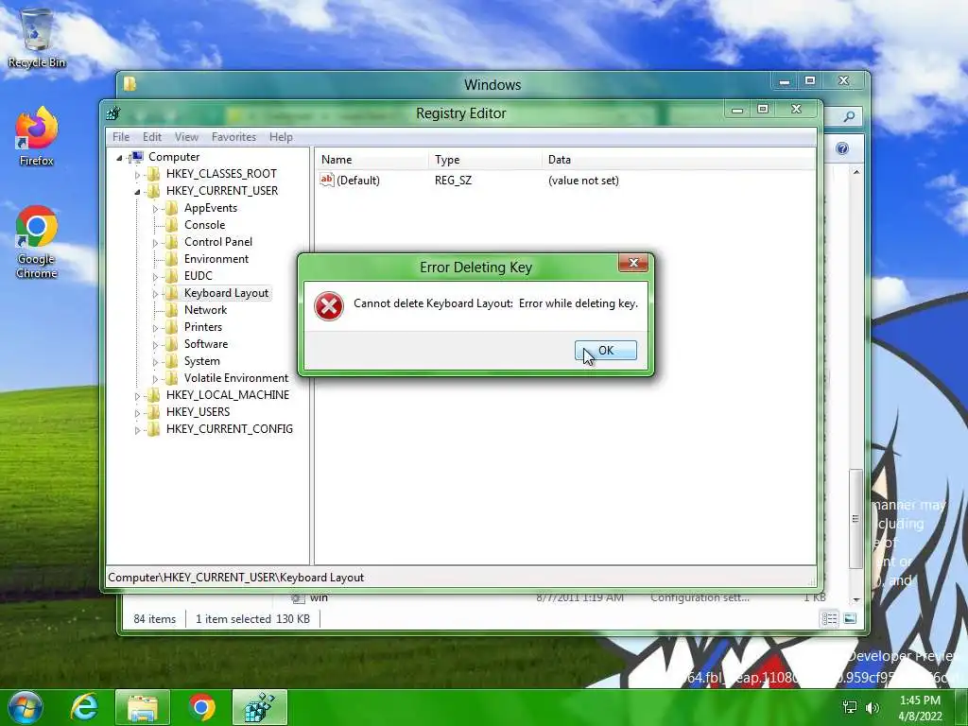Screen dimensions: 968x726
Task: Click the Network folder icon
Action: click(x=172, y=310)
